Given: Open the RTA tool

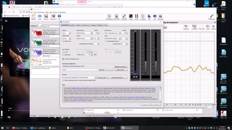Looking at the screenshot, I should click(149, 17).
